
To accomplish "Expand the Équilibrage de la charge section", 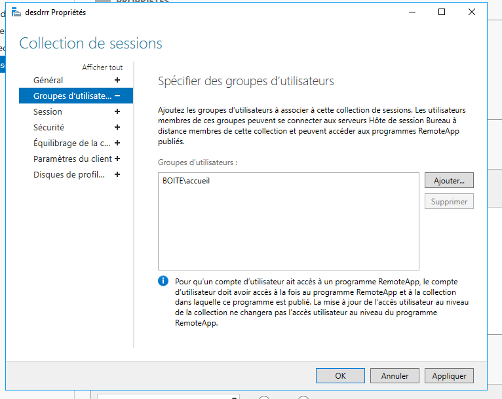I will (x=117, y=143).
